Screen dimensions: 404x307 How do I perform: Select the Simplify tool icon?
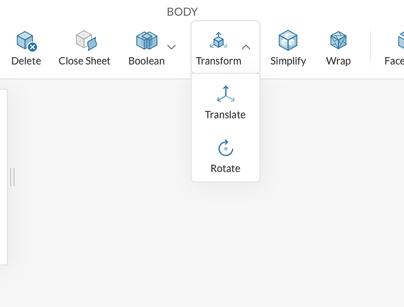click(x=288, y=41)
